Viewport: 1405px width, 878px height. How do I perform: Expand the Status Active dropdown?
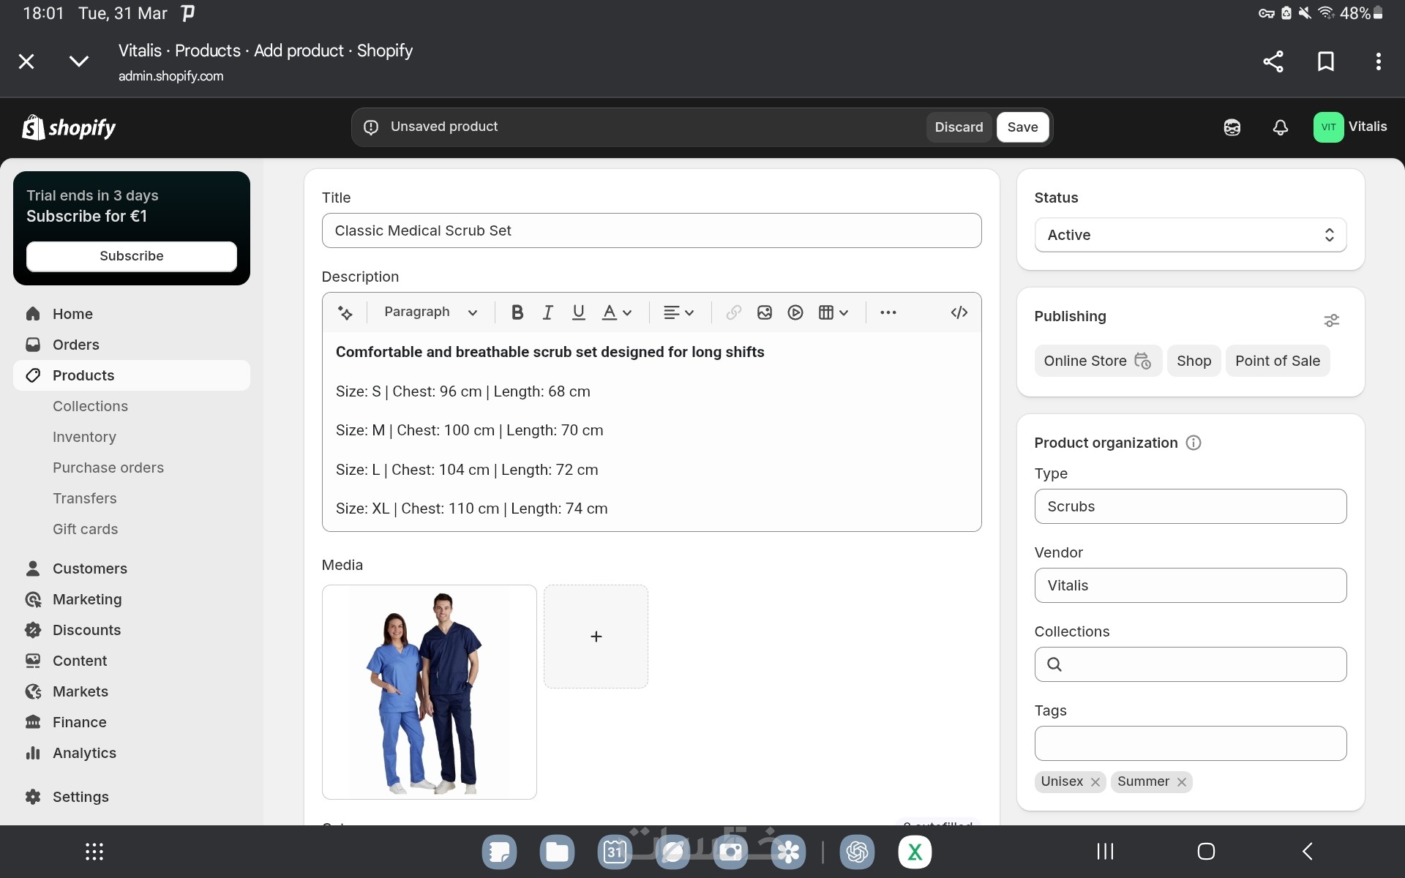pyautogui.click(x=1190, y=235)
